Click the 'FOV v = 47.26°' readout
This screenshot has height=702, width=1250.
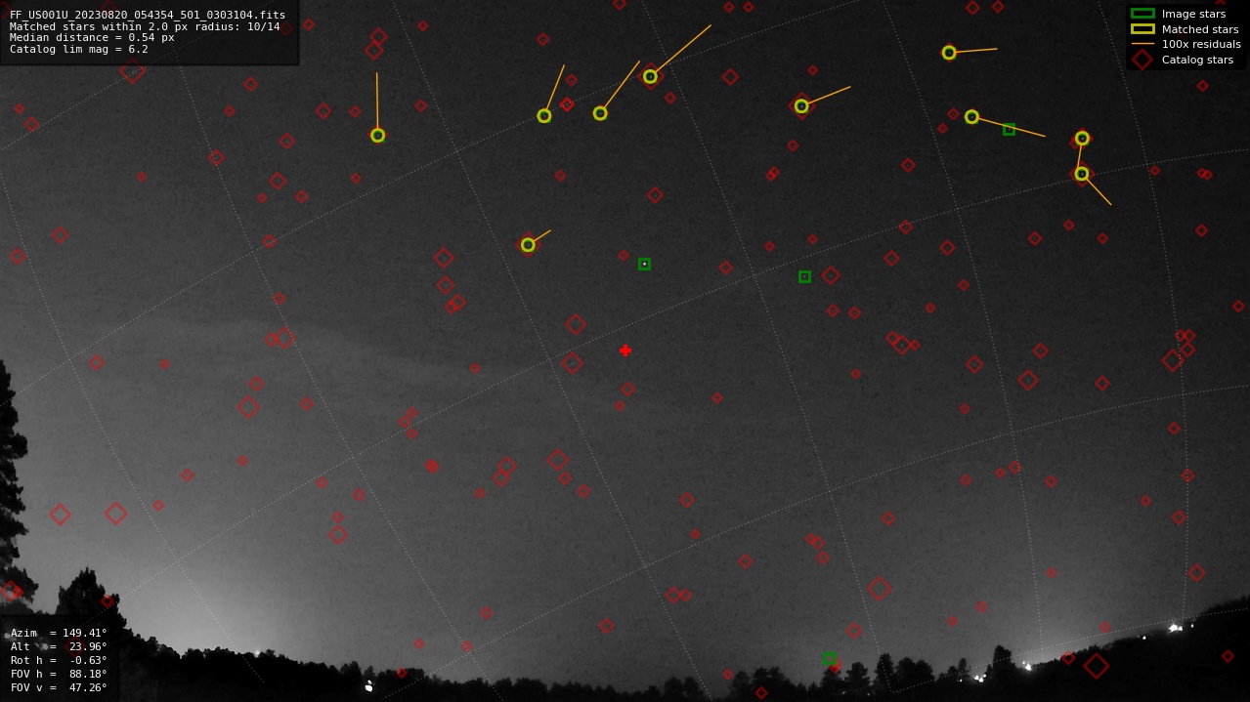(x=59, y=687)
